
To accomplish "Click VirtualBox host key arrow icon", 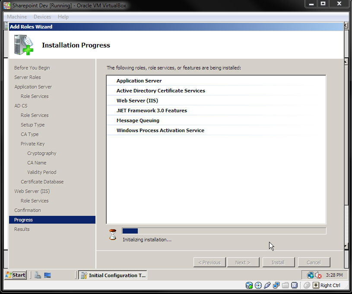I will [x=316, y=285].
